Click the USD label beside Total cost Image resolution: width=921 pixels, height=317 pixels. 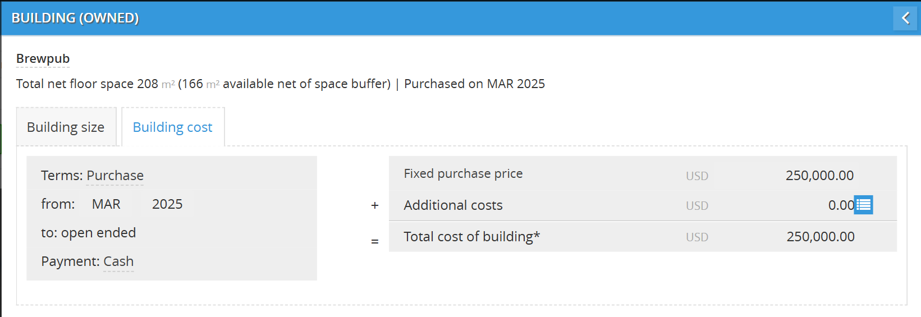click(x=697, y=237)
